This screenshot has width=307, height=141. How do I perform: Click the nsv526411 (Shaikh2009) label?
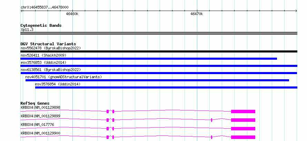click(43, 55)
